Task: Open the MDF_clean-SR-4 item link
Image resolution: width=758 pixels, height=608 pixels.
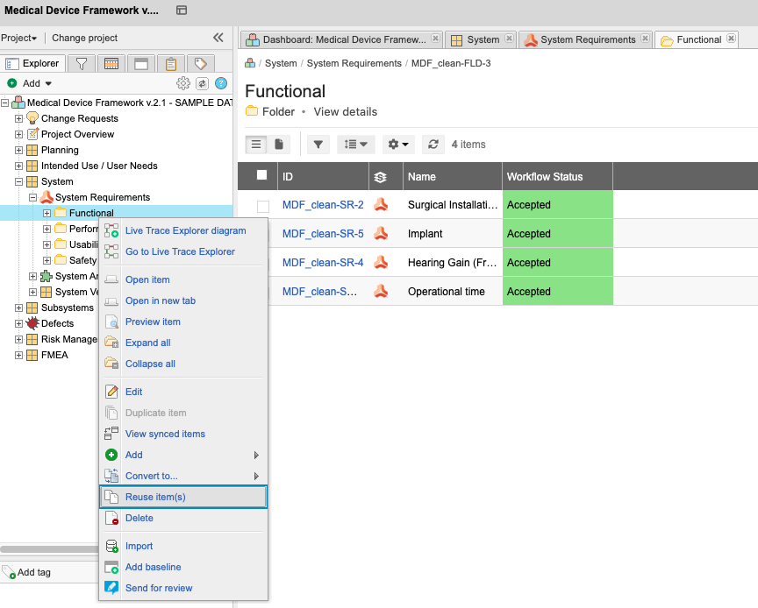Action: pyautogui.click(x=322, y=263)
